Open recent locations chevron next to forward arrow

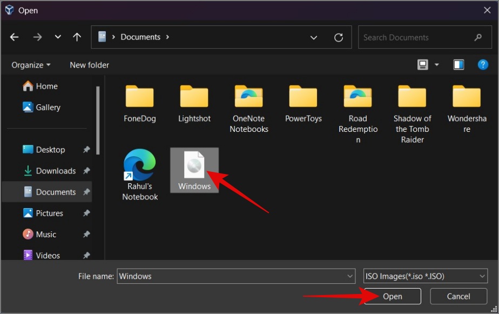pos(58,37)
